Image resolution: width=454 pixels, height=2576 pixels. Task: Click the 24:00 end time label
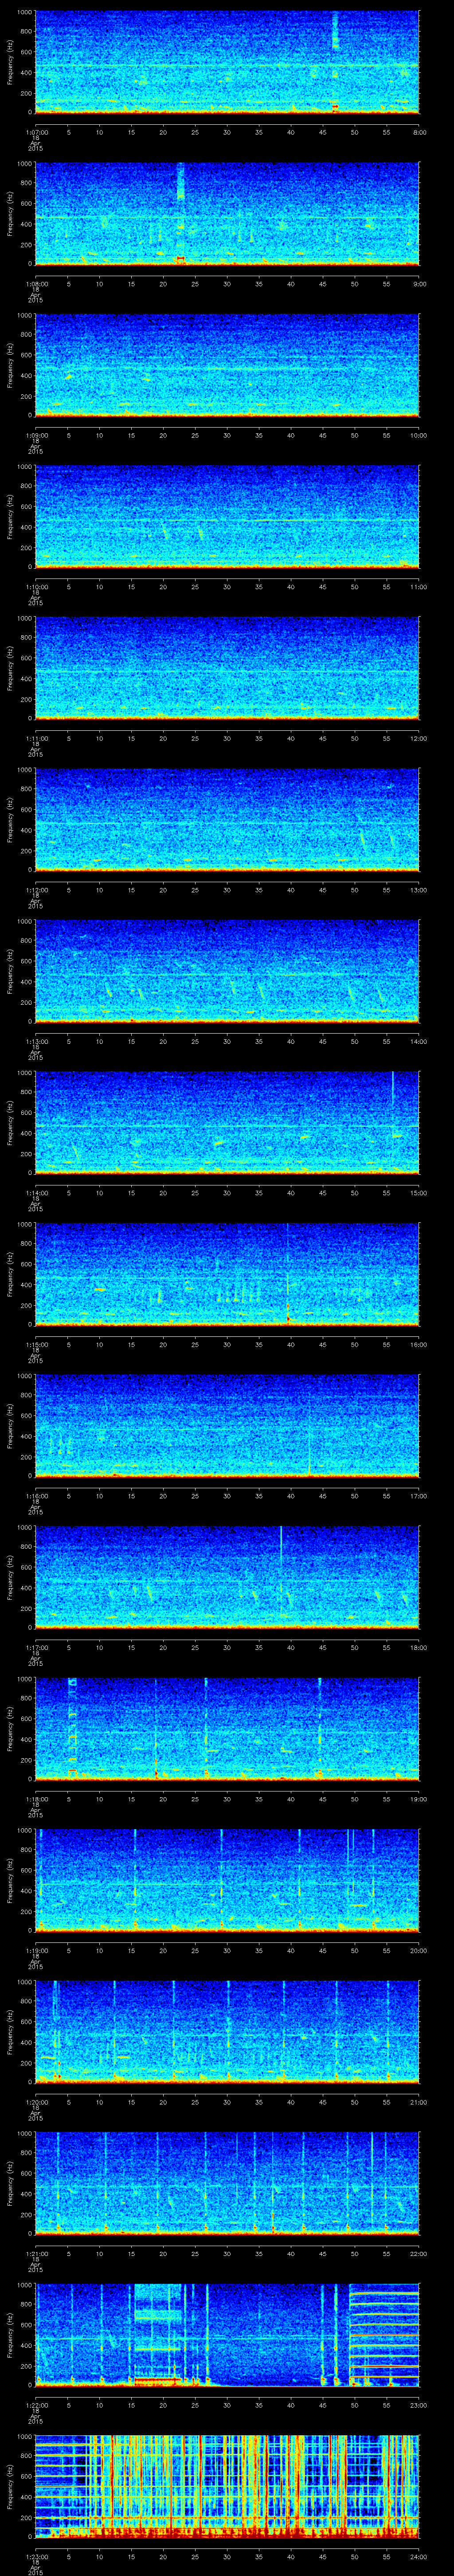click(x=418, y=2556)
